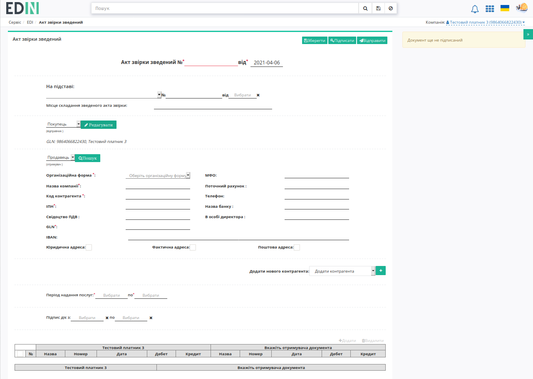The image size is (533, 379).
Task: Pick the Період надання послуг start date
Action: pyautogui.click(x=112, y=295)
